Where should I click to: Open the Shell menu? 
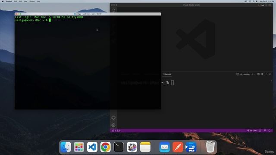pos(16,1)
